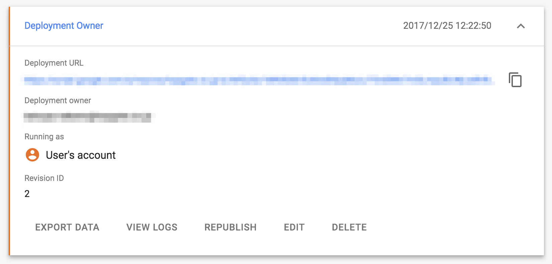
Task: Choose DELETE to remove the deployment
Action: point(349,227)
